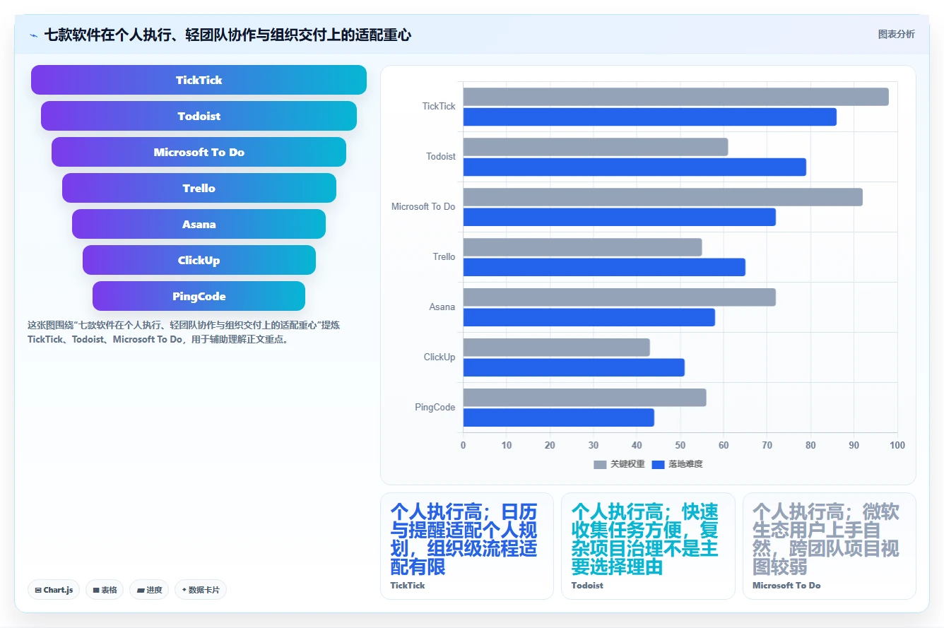The width and height of the screenshot is (944, 628).
Task: Select the Todoist funnel bar
Action: click(199, 116)
